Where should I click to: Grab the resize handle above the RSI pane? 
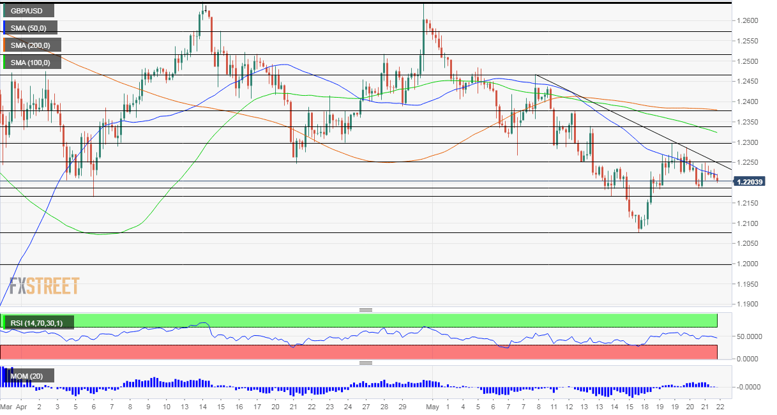click(x=365, y=310)
